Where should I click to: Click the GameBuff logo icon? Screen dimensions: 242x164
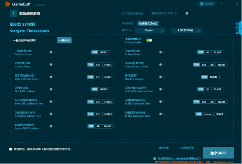(x=7, y=4)
